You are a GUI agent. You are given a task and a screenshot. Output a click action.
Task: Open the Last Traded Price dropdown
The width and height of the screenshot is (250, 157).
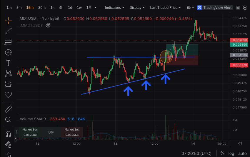point(165,7)
